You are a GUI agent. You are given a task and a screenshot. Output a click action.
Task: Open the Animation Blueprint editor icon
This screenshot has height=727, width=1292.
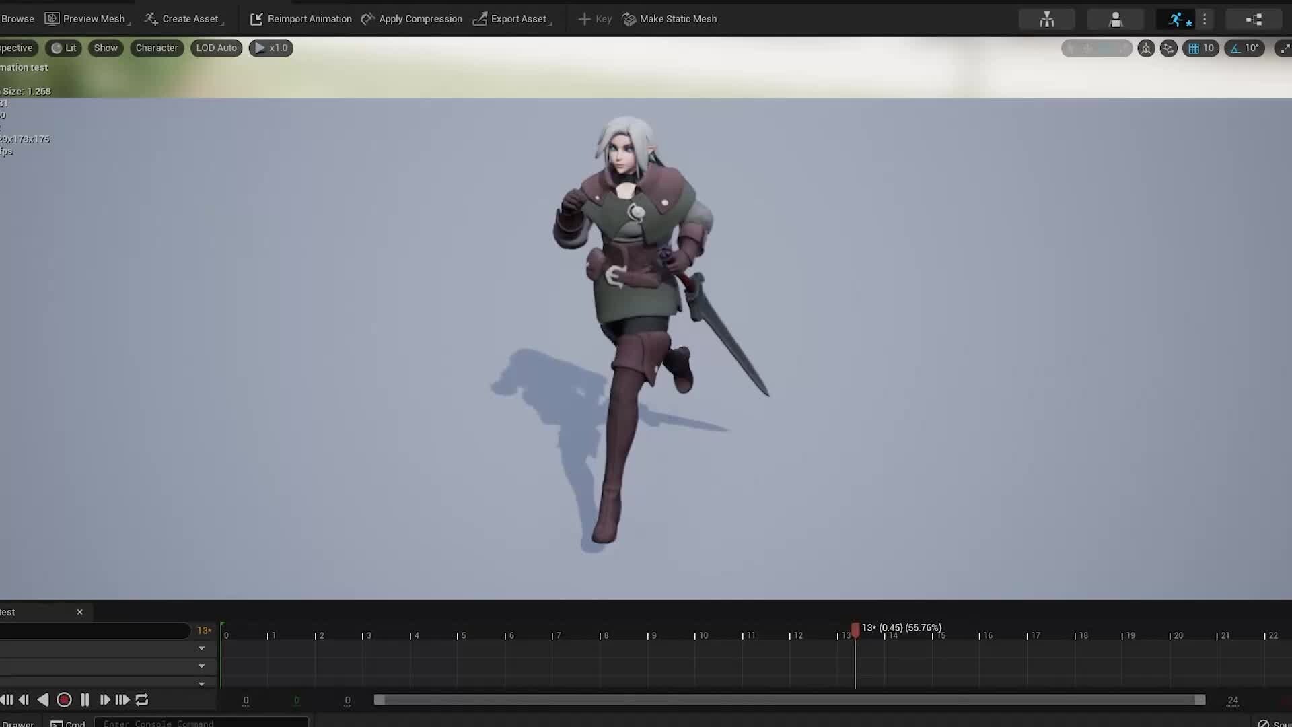tap(1254, 19)
